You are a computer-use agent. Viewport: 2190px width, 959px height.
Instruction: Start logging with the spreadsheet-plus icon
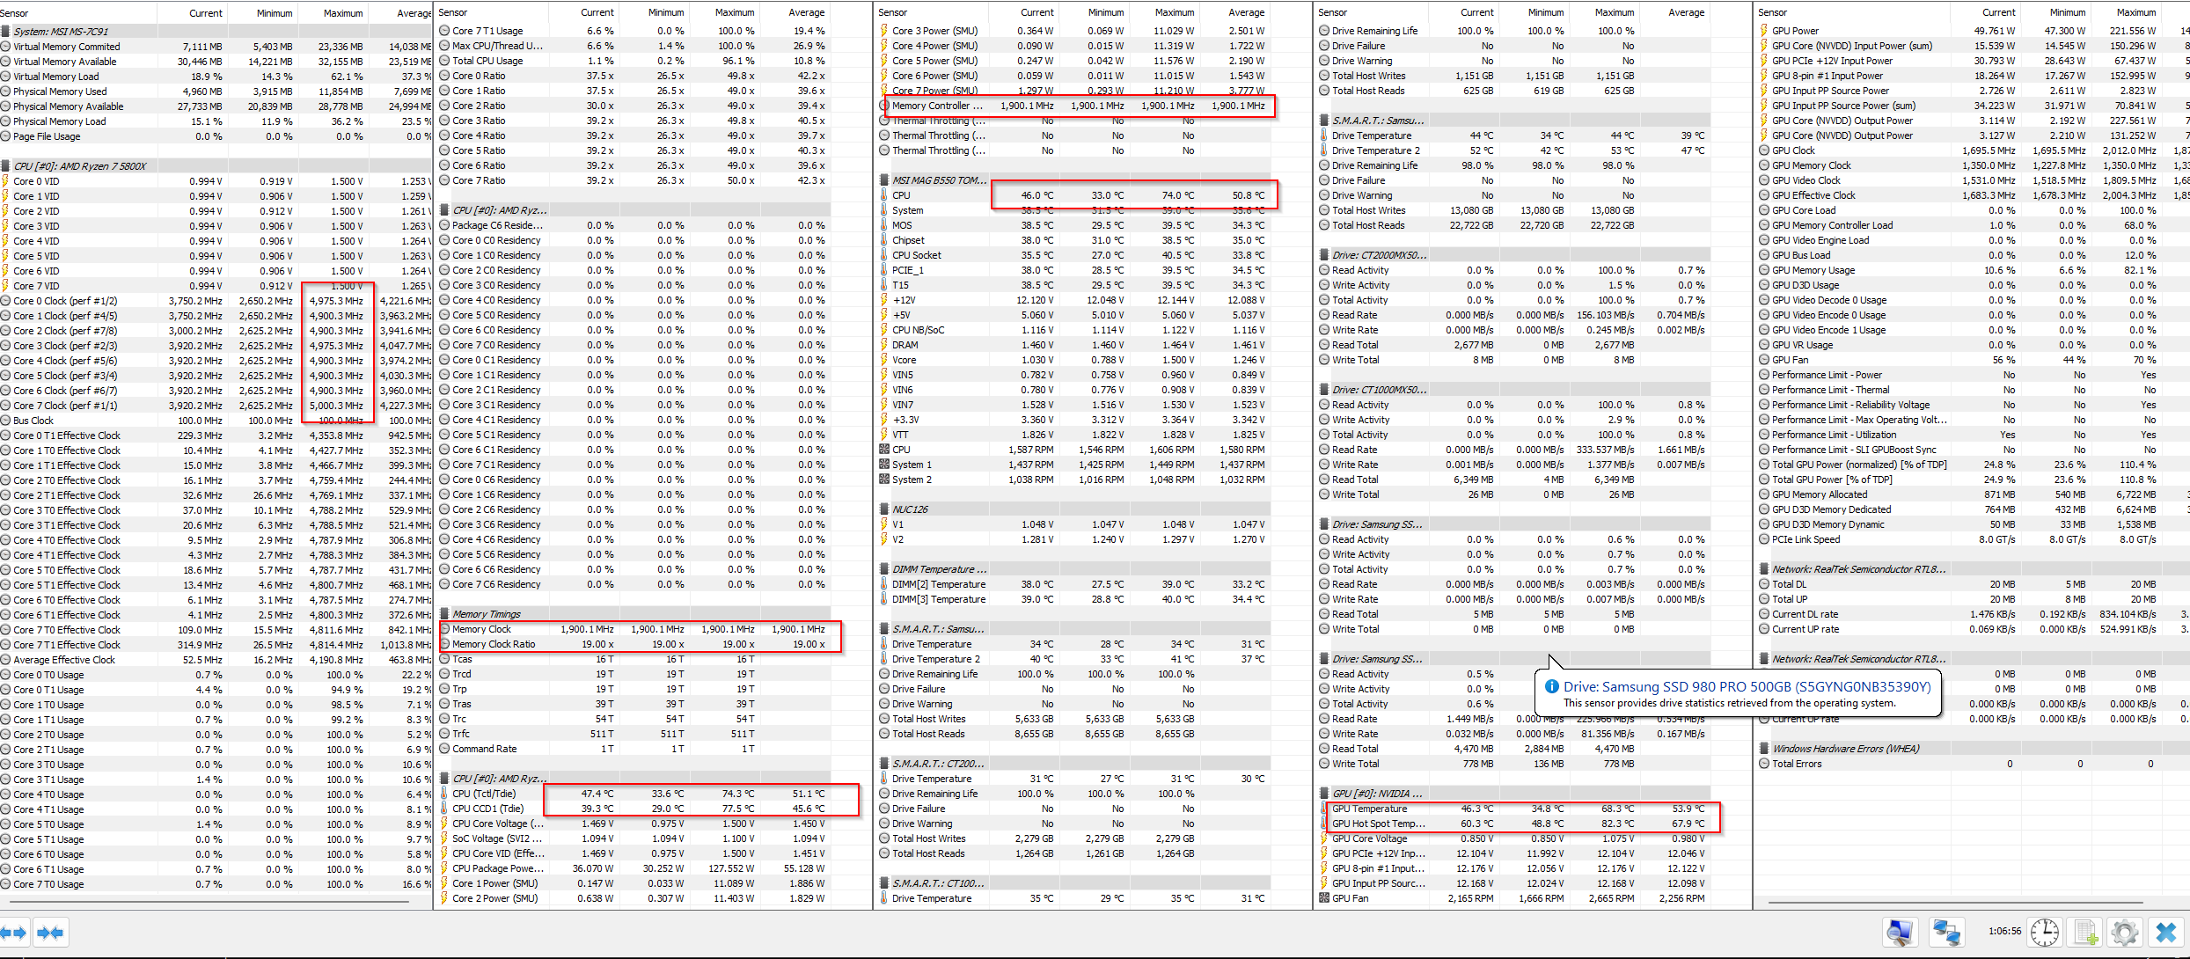2085,933
